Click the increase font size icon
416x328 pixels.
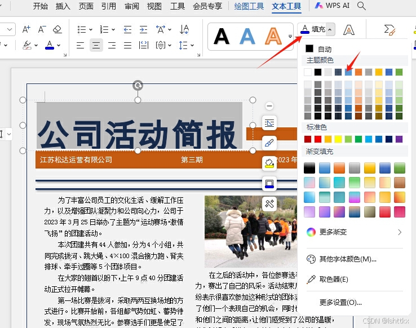26,29
